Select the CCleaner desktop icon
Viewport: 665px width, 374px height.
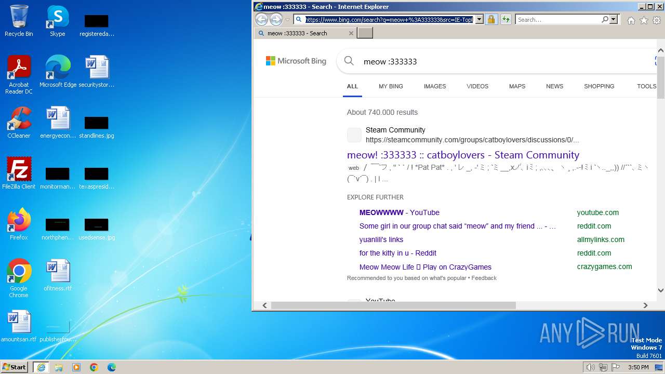pyautogui.click(x=19, y=123)
